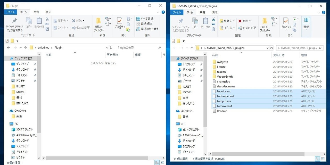Properties checkbox in L-SMASH quick access toolbar
Image resolution: width=330 pixels, height=165 pixels.
[x=173, y=41]
